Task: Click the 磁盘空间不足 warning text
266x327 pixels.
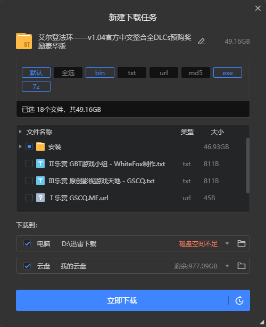Action: click(198, 243)
